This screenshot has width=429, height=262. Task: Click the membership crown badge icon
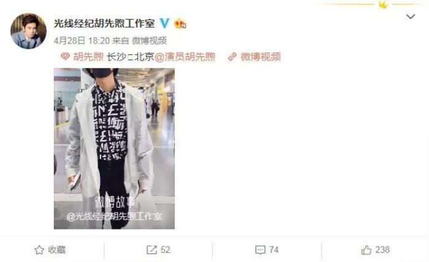pos(180,24)
